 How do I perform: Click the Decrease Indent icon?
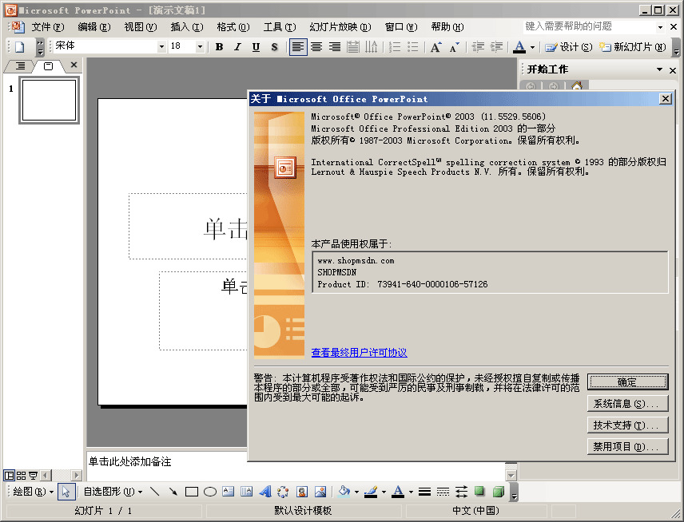(478, 46)
